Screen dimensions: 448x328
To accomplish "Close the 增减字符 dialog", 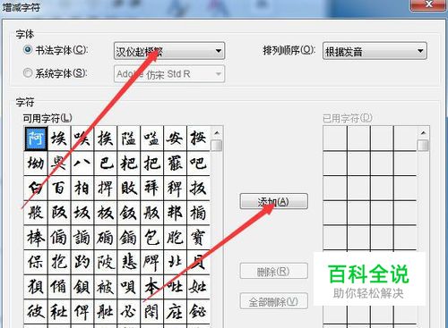I will click(429, 5).
